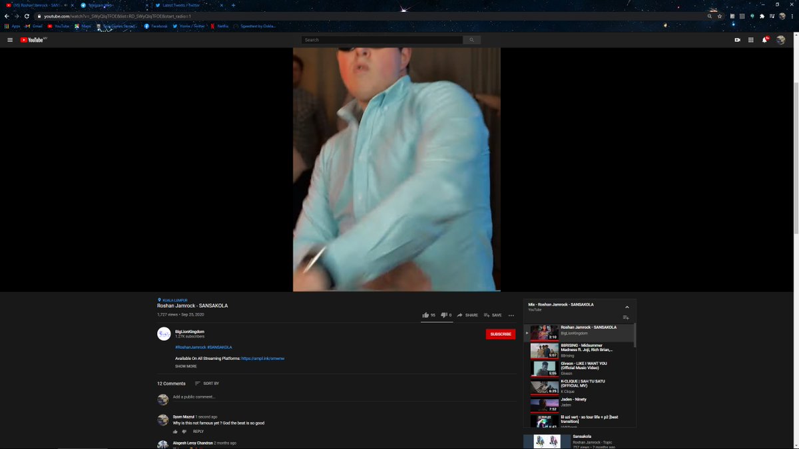Screen dimensions: 799x449
Task: Switch to Latest Tweets Twitter tab
Action: [189, 5]
